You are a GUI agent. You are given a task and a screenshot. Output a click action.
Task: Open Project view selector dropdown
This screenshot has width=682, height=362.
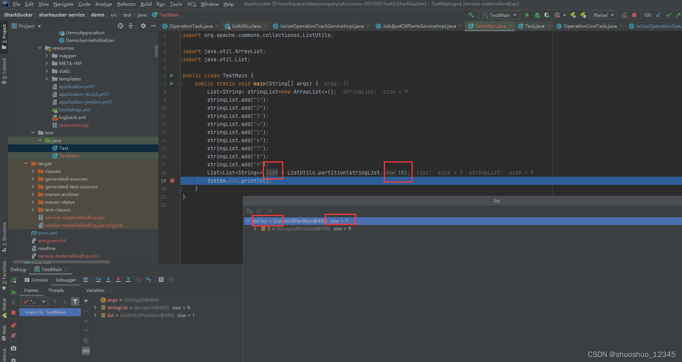[x=27, y=26]
